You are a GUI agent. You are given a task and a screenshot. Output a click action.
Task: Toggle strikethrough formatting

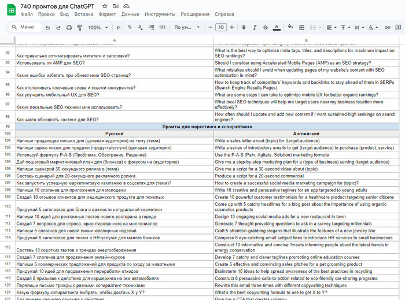tap(266, 27)
